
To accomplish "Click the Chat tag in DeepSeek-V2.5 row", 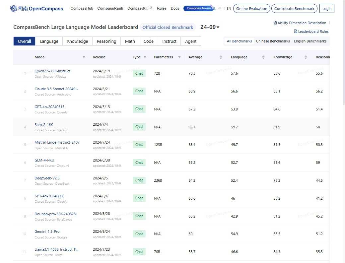I will point(139,180).
